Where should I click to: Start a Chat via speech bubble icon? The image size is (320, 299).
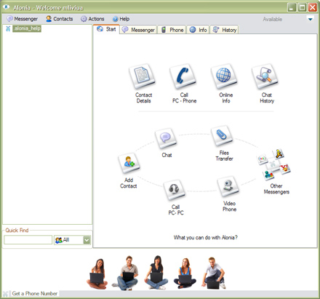point(166,138)
